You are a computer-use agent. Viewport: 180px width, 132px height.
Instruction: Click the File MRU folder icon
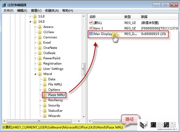click(x=45, y=85)
